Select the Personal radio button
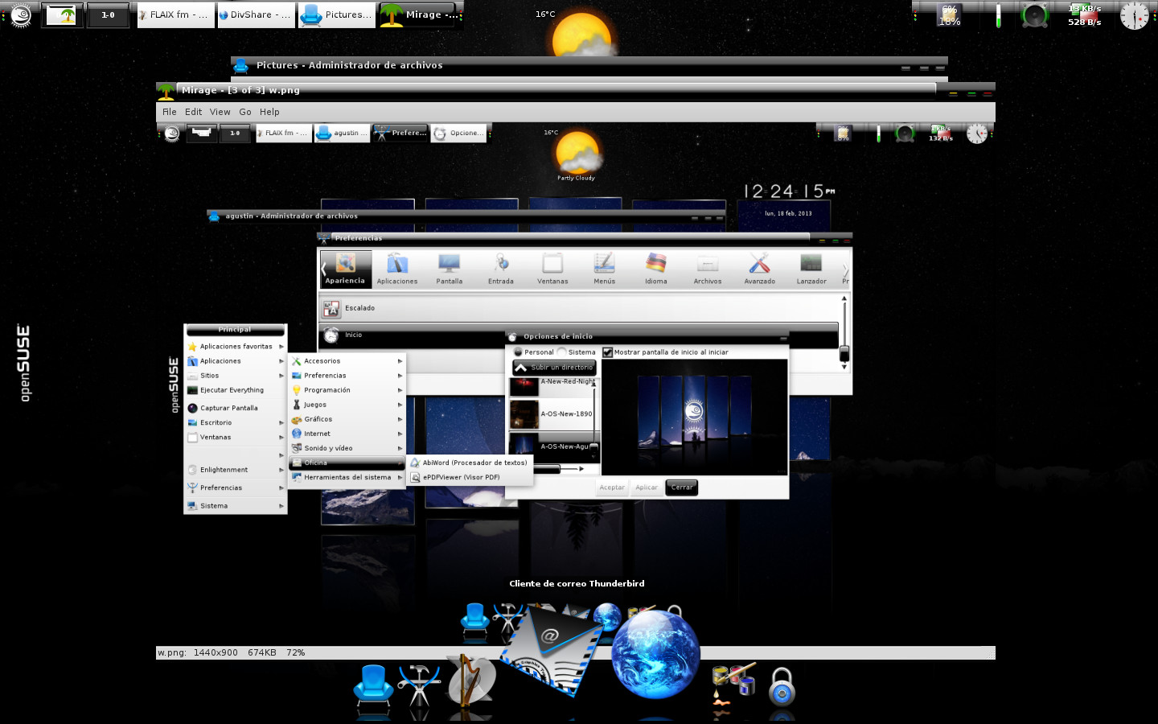The image size is (1158, 724). [x=519, y=352]
